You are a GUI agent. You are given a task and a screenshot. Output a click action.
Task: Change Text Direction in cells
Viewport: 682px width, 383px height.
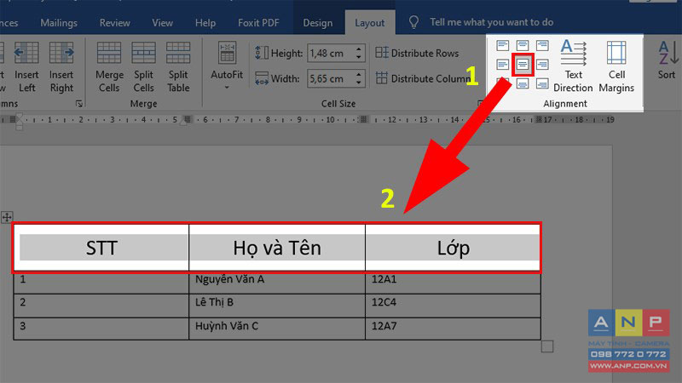coord(573,66)
